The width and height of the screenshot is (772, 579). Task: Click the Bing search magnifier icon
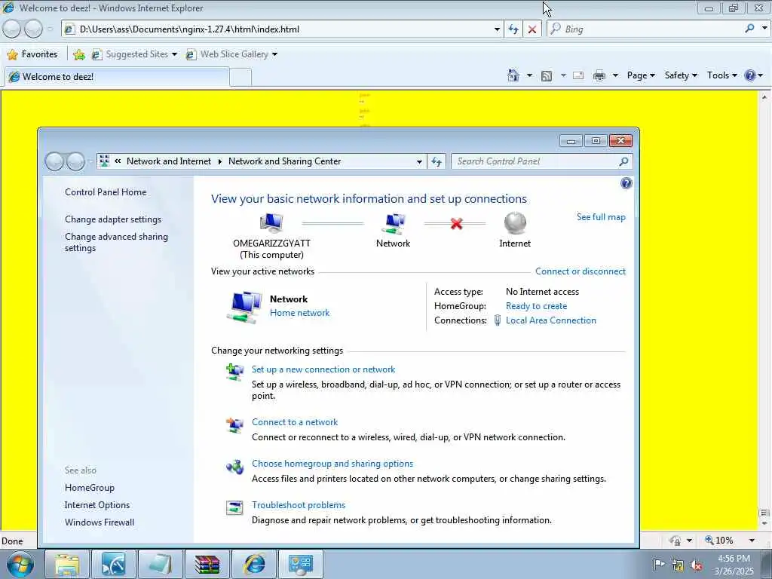749,29
